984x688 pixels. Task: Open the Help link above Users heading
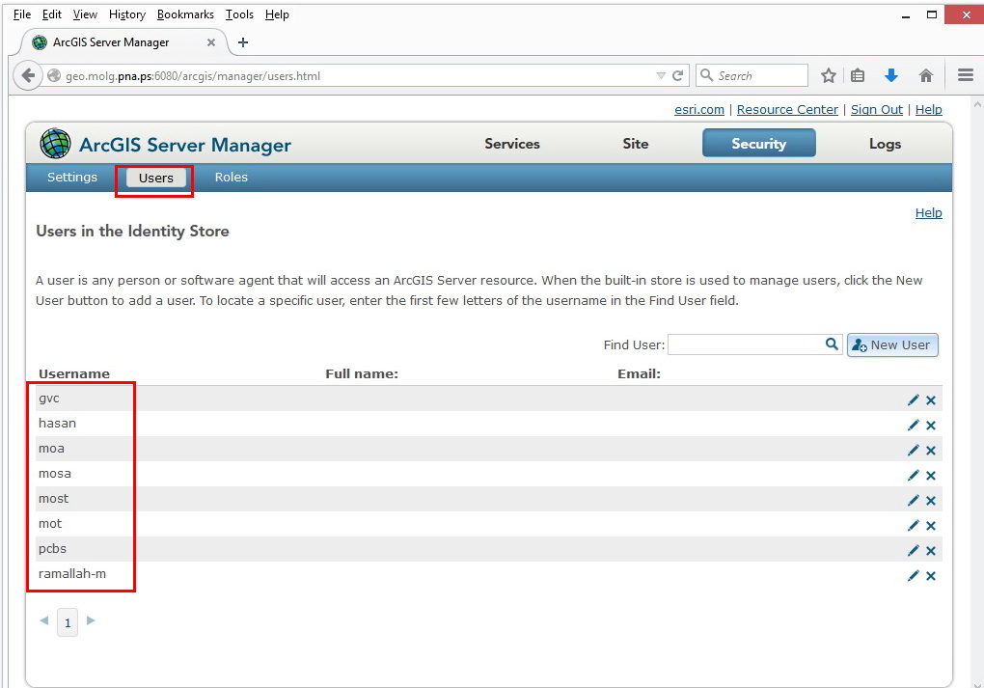click(928, 213)
